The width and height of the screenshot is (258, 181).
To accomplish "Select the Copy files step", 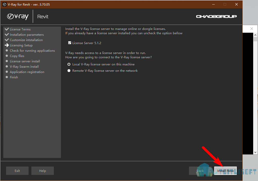I will [17, 56].
